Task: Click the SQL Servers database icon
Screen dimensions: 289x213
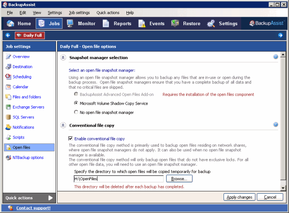Action: click(8, 117)
